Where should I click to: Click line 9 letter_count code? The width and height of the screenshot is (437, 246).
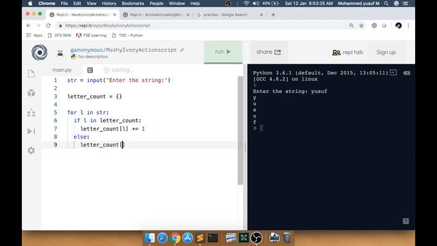[x=102, y=145]
